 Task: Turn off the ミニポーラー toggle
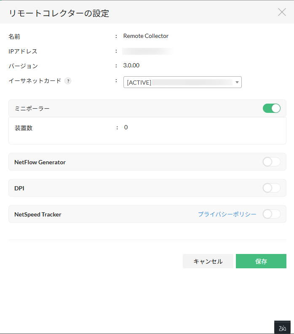271,108
